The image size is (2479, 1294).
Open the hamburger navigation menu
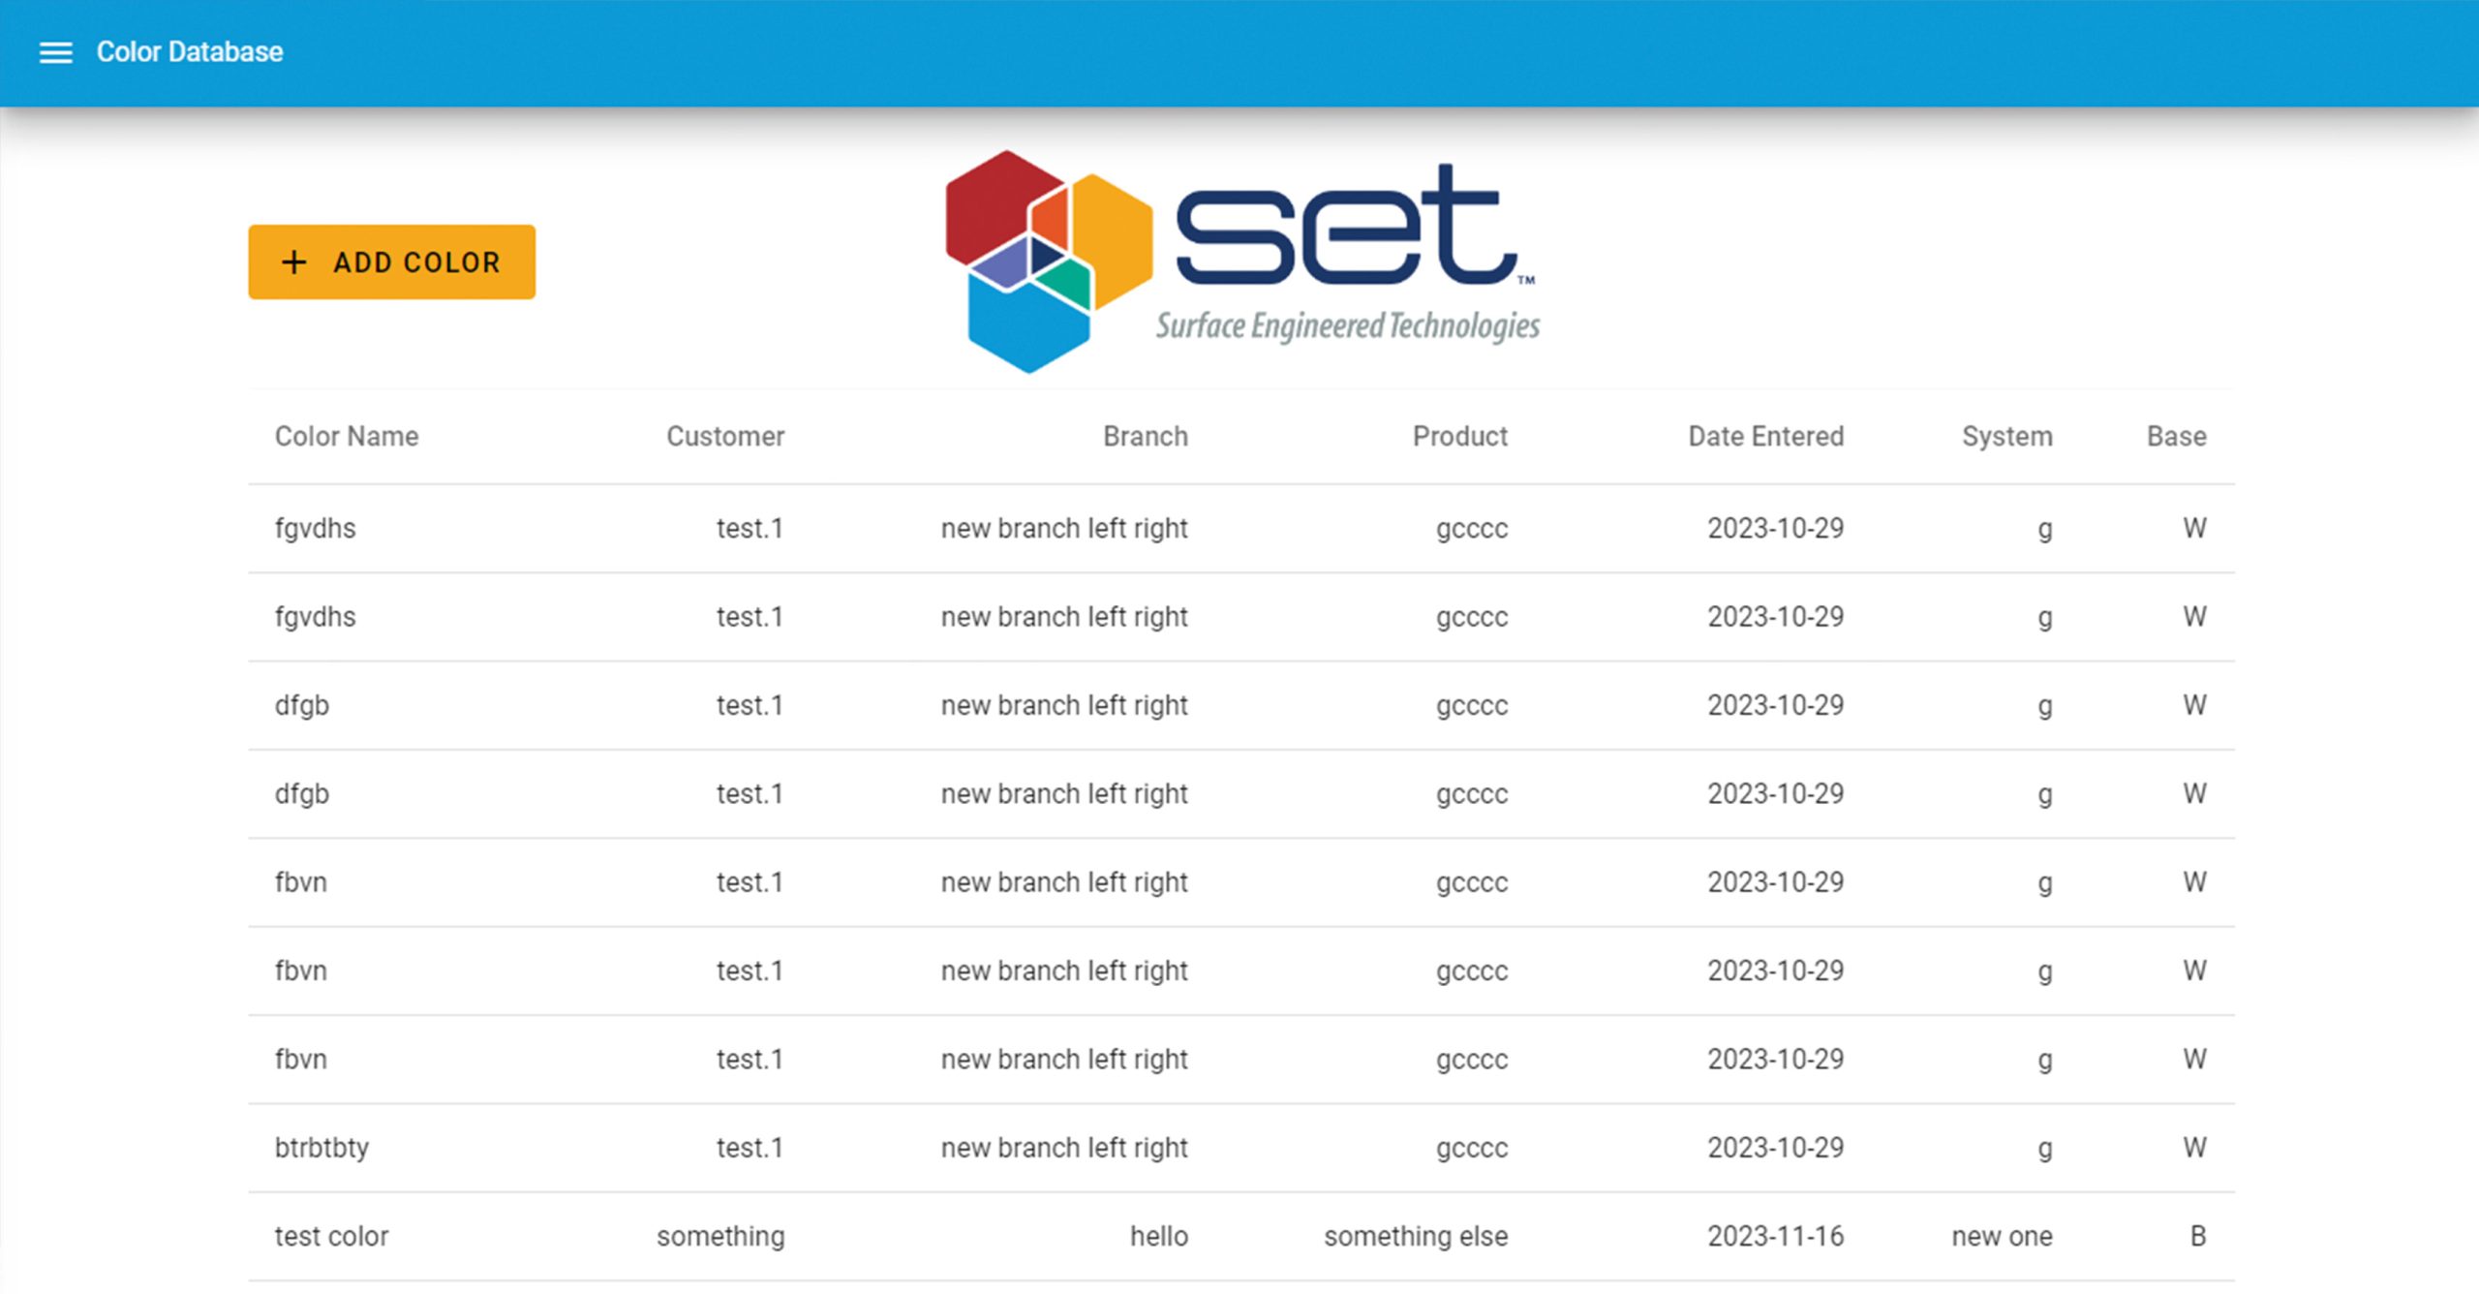(x=55, y=52)
